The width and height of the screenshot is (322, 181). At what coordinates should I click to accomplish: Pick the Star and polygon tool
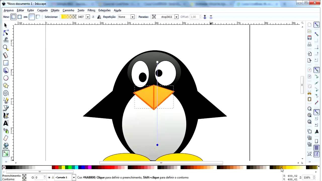click(x=6, y=86)
